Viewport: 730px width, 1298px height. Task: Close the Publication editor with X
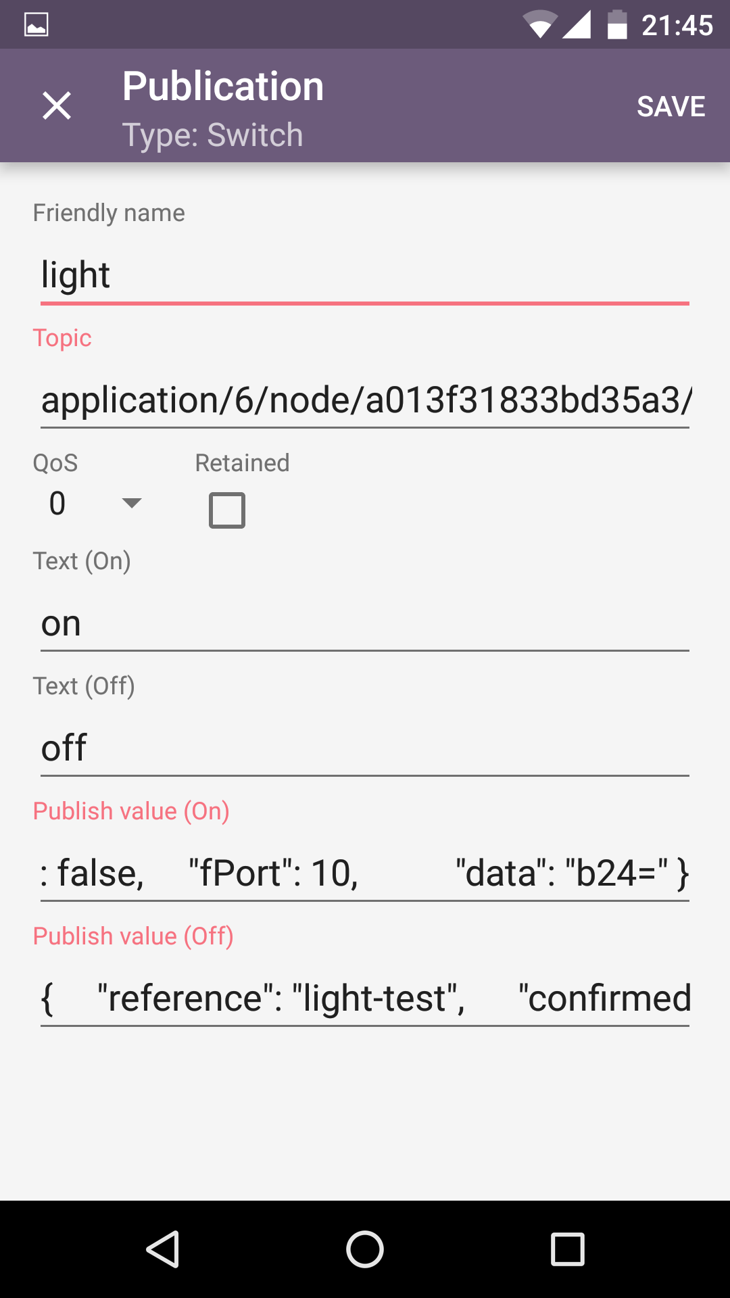[x=57, y=106]
